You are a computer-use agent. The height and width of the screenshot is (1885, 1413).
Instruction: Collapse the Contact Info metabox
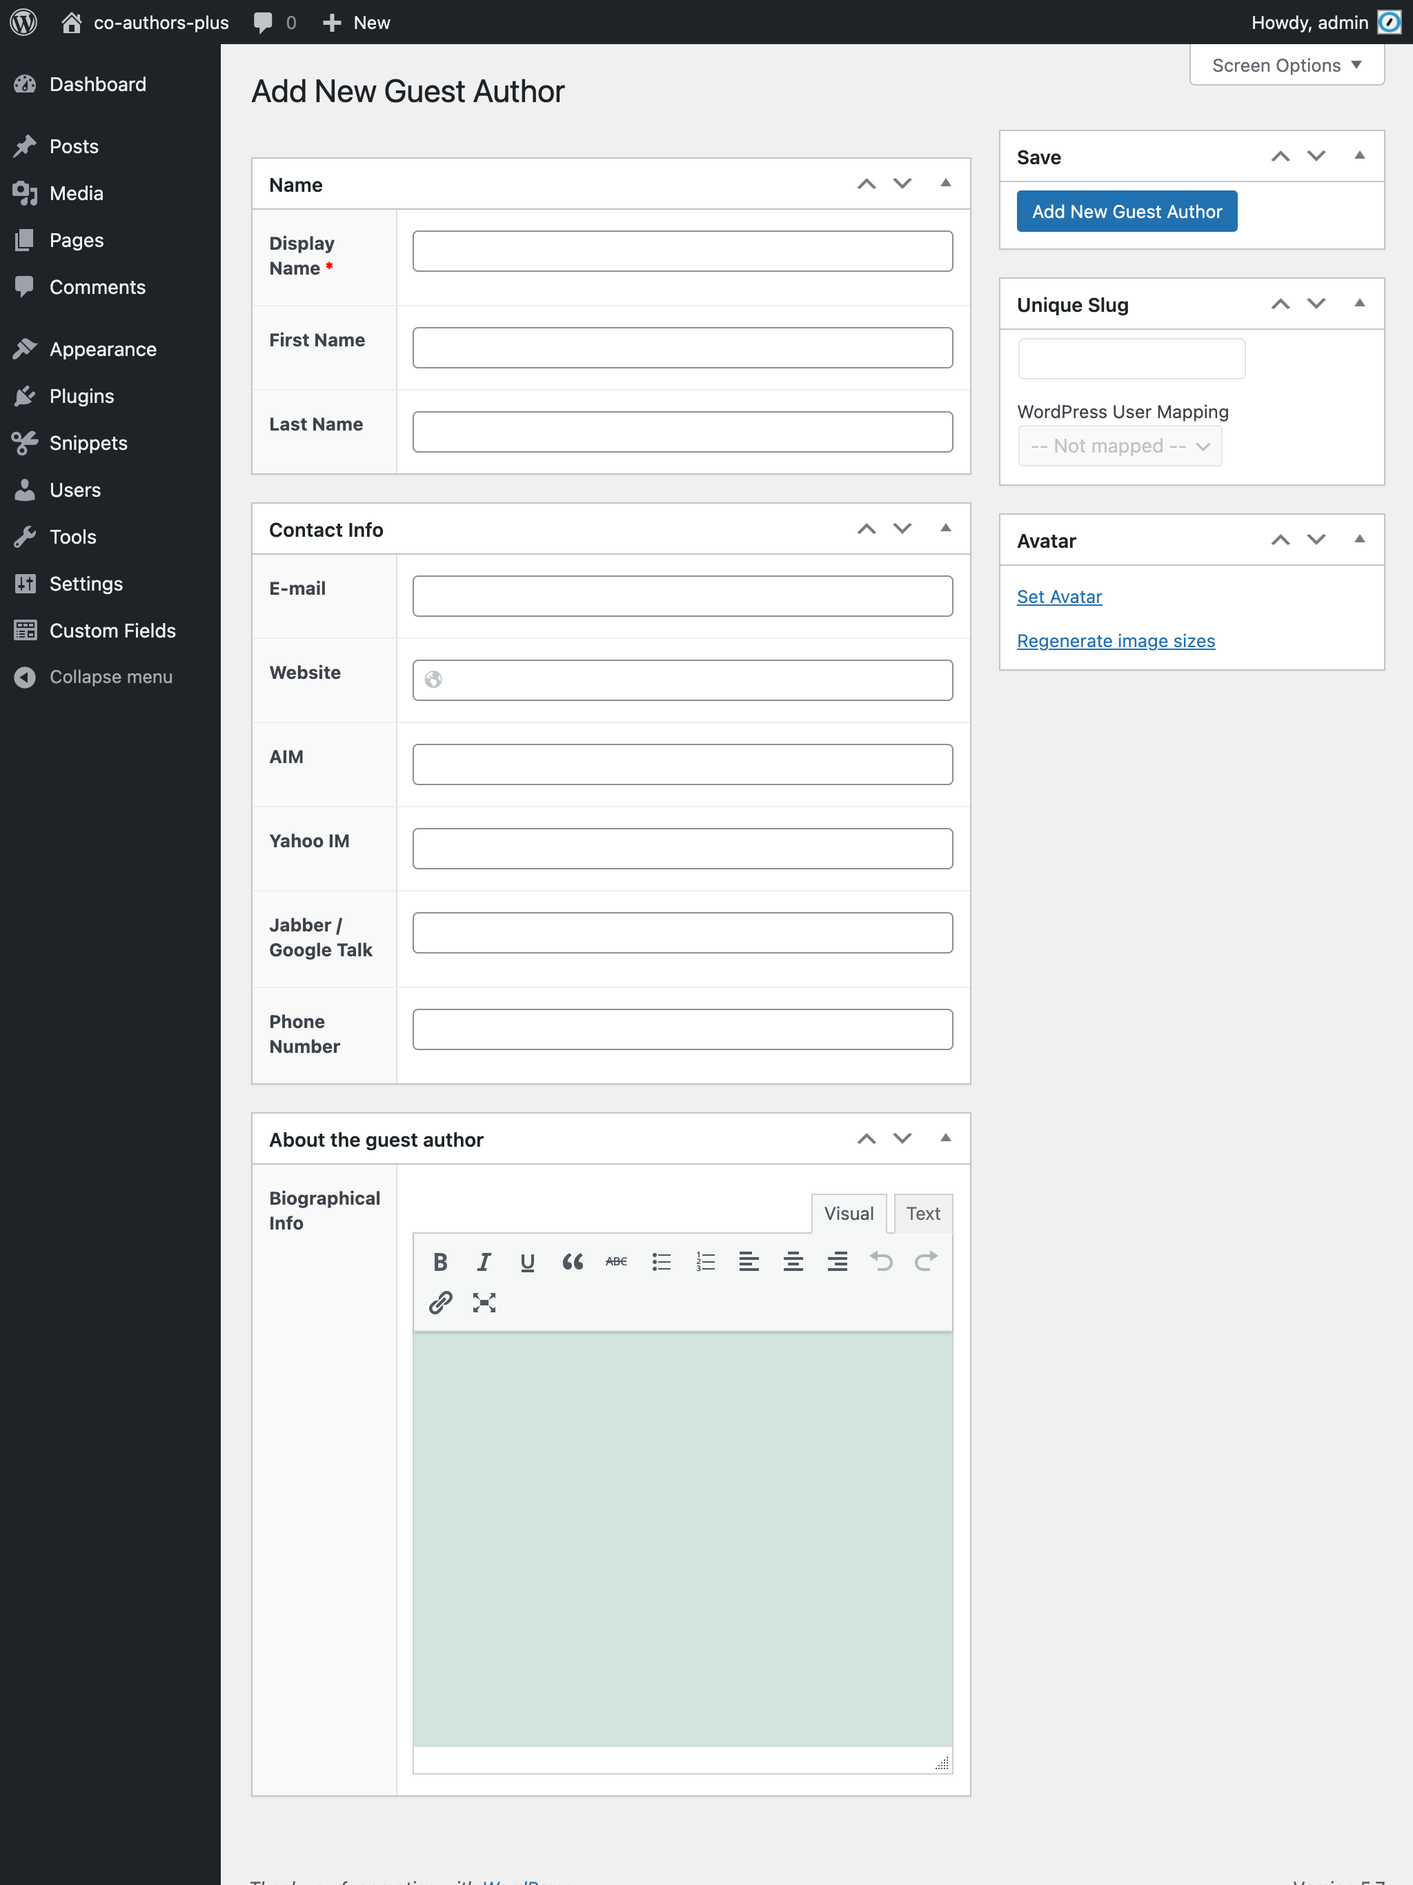tap(945, 529)
